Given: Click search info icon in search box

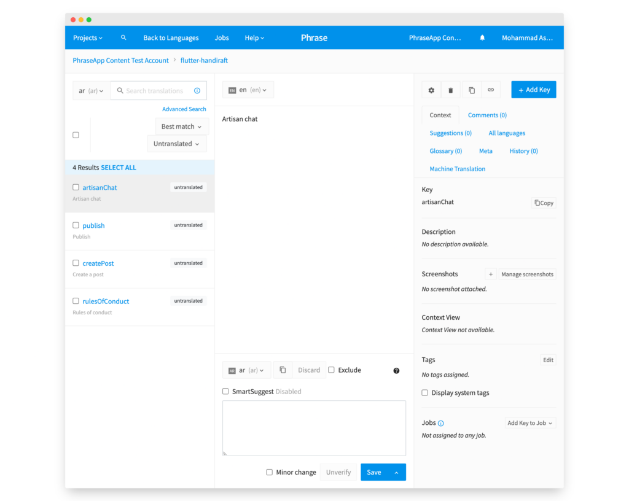Looking at the screenshot, I should pyautogui.click(x=197, y=91).
